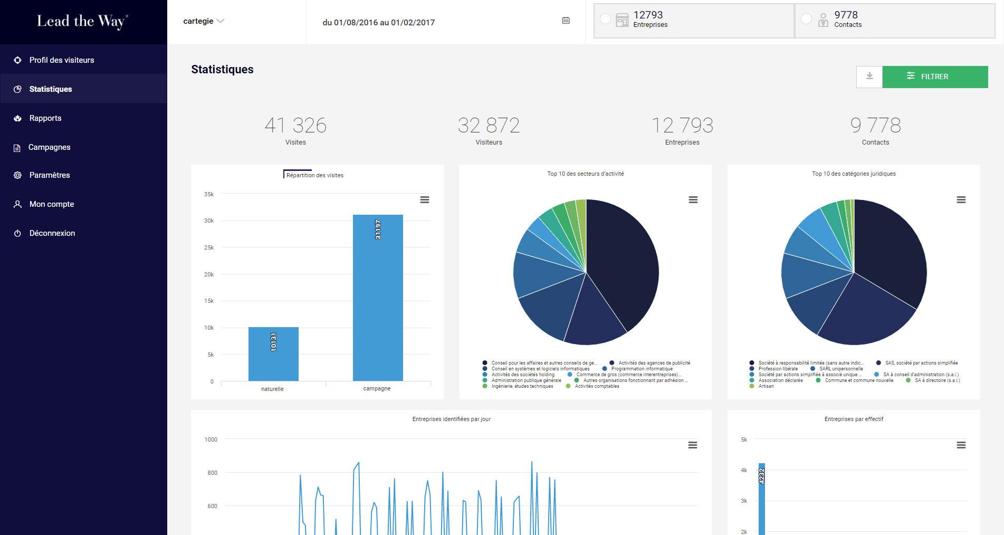The width and height of the screenshot is (1004, 535).
Task: Select the Contacts radio button
Action: (x=806, y=19)
